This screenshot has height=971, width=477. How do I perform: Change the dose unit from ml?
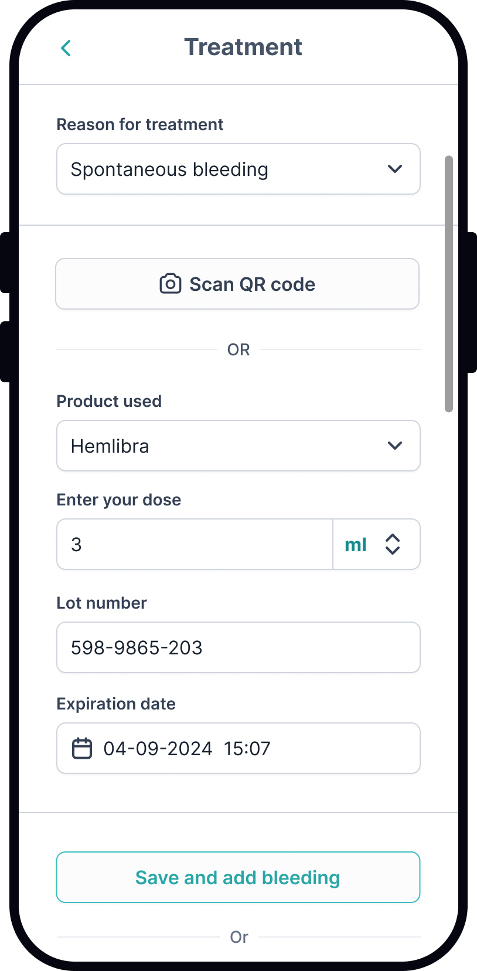377,544
